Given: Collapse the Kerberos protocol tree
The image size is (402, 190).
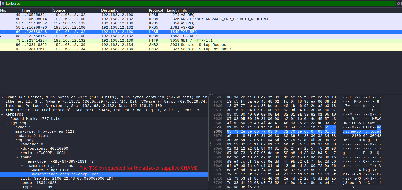Looking at the screenshot, I should point(2,115).
